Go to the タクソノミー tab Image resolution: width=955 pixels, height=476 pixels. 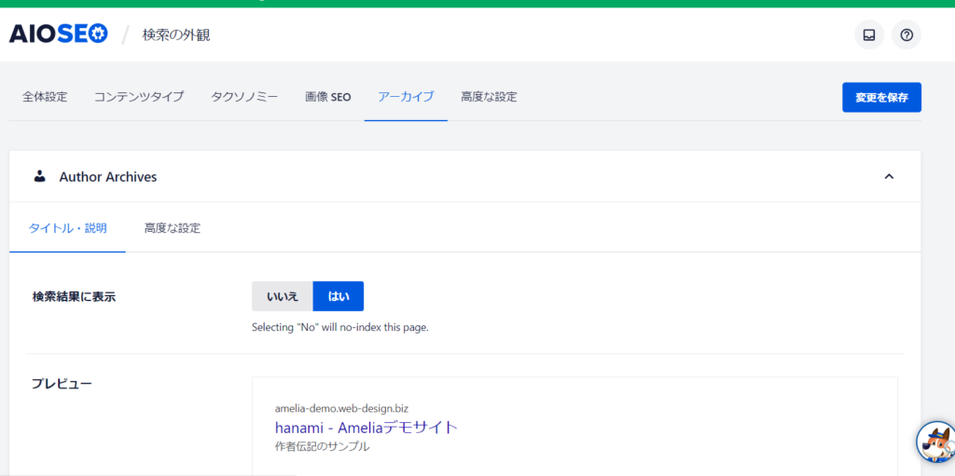tap(244, 97)
